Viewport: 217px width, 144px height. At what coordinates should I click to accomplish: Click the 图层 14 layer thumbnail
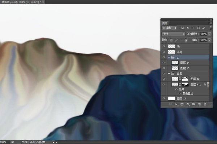tap(175, 63)
